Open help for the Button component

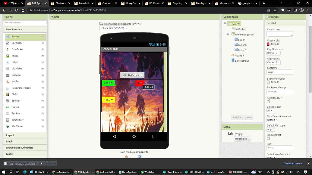(43, 37)
